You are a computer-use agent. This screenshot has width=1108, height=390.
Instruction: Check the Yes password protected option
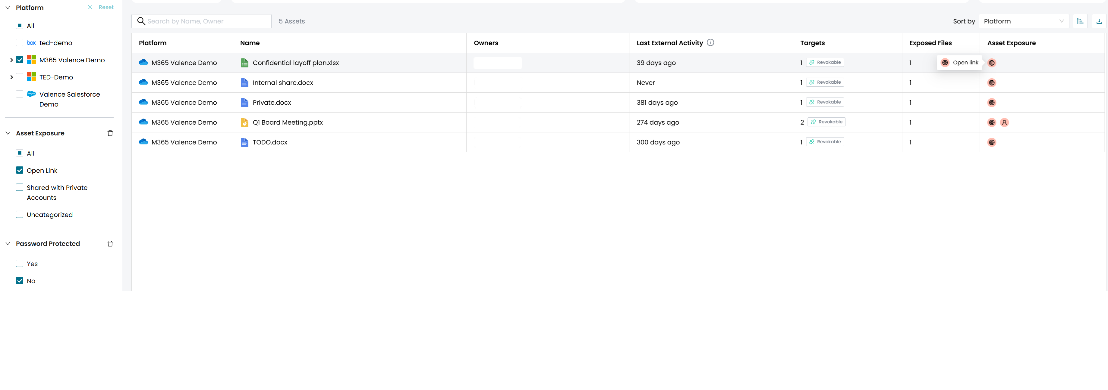(x=19, y=263)
